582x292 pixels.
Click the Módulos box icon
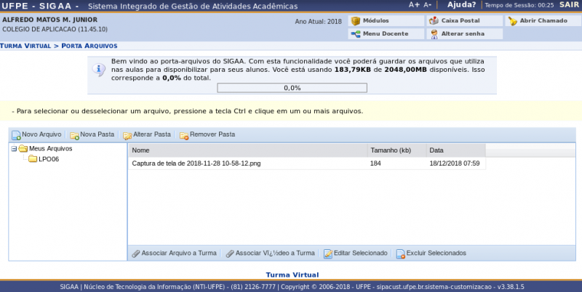(356, 21)
